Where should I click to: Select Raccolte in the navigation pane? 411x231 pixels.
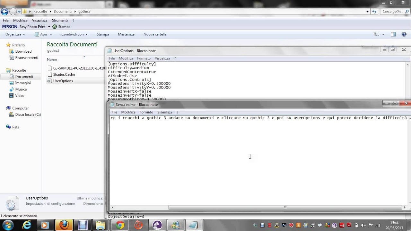[x=19, y=70]
